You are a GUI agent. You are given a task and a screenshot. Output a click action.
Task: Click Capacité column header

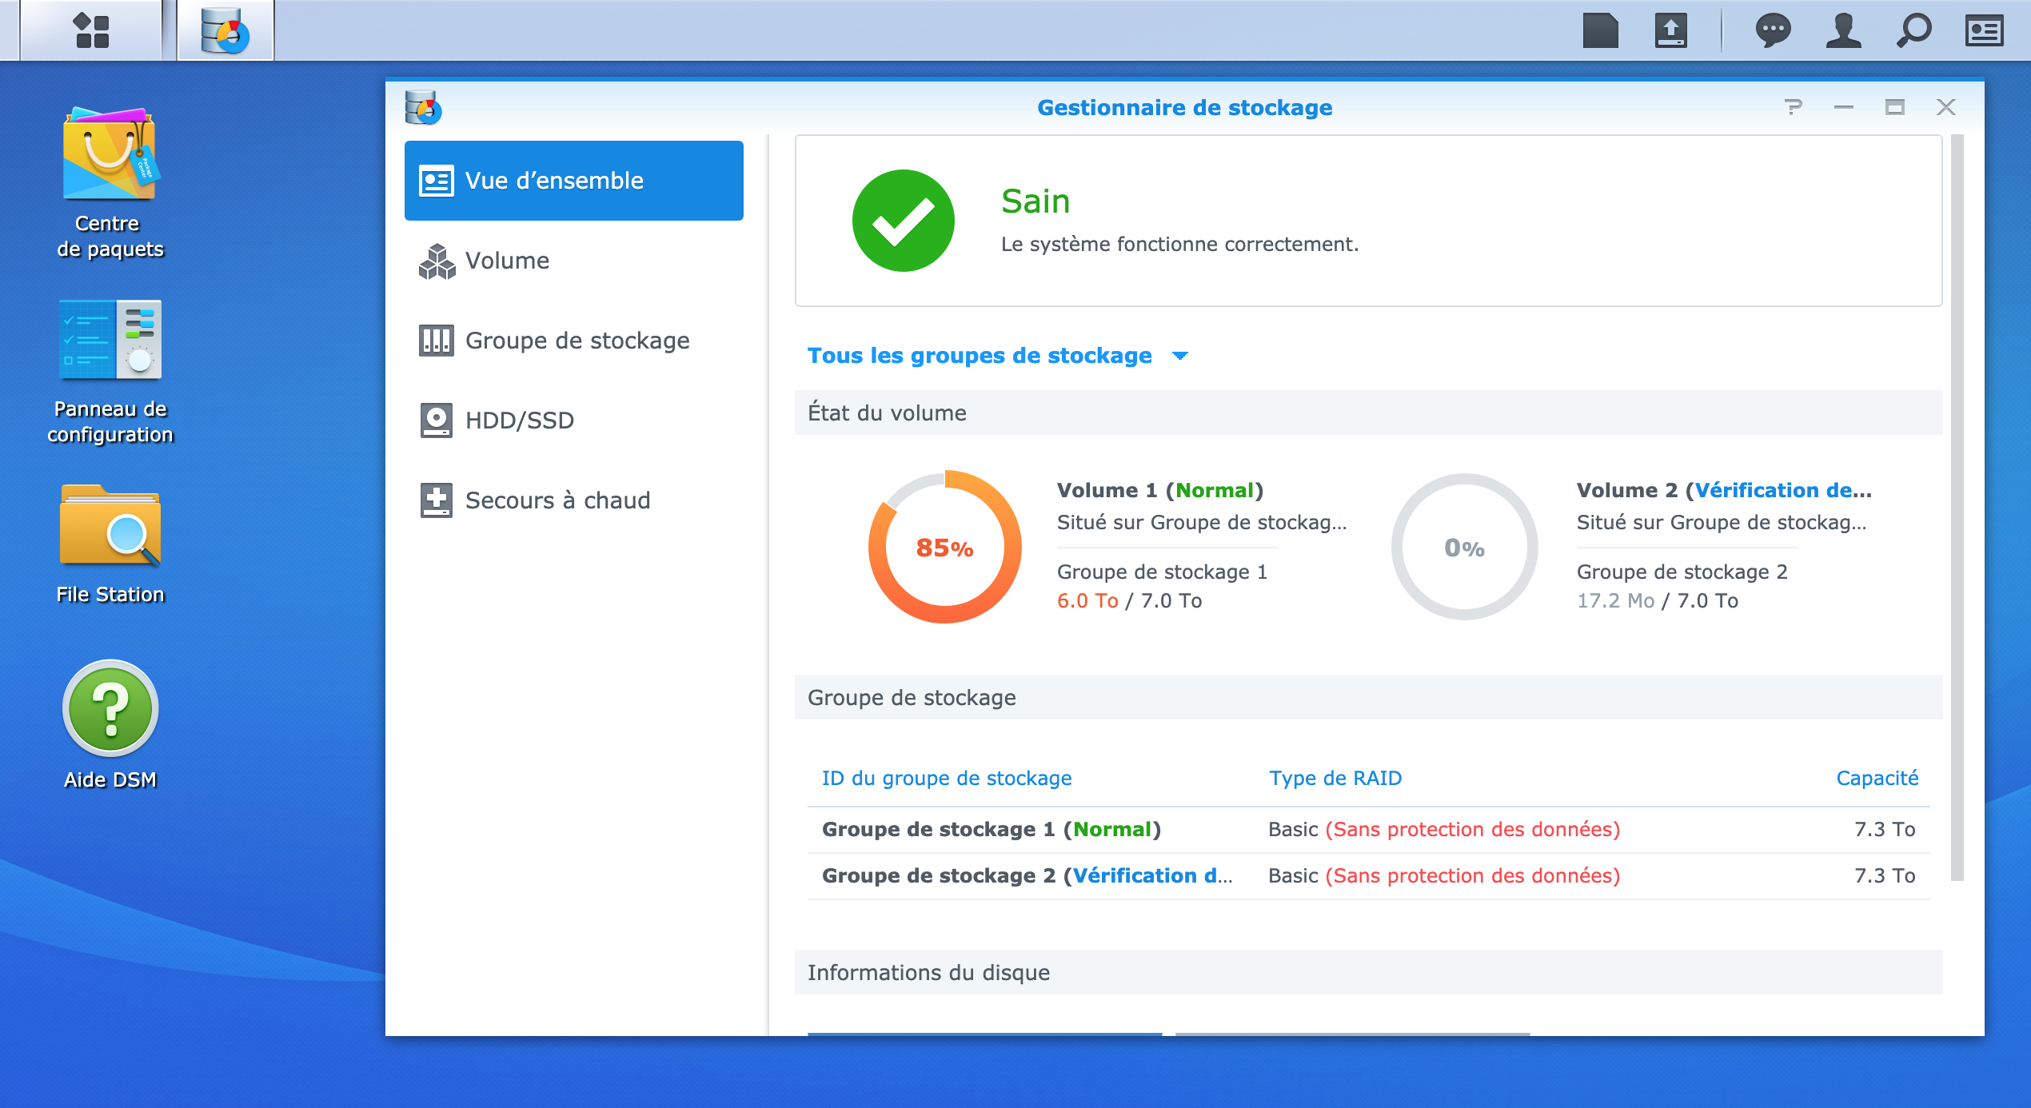[1877, 778]
